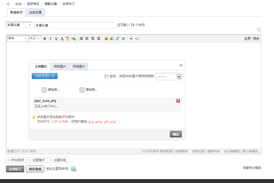The width and height of the screenshot is (274, 183).
Task: Select the underline formatting icon
Action: click(x=56, y=38)
